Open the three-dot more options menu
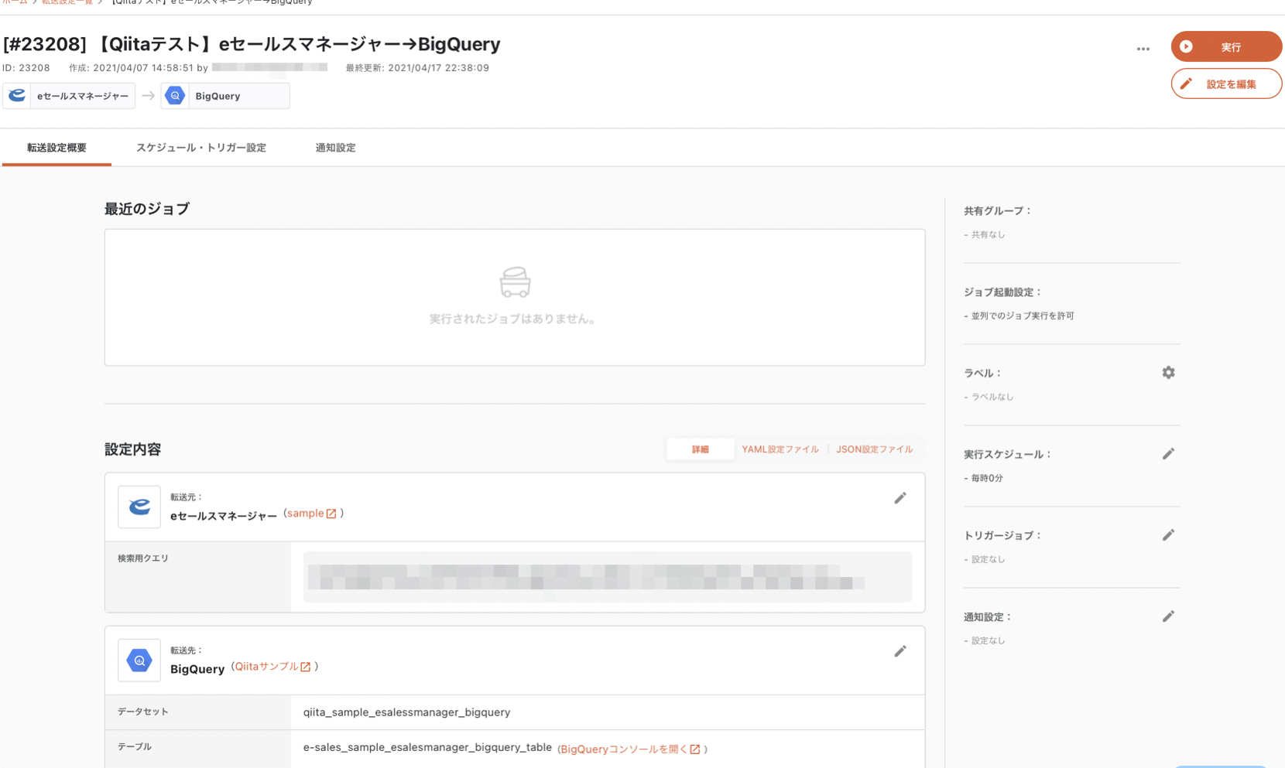The width and height of the screenshot is (1285, 768). tap(1143, 49)
